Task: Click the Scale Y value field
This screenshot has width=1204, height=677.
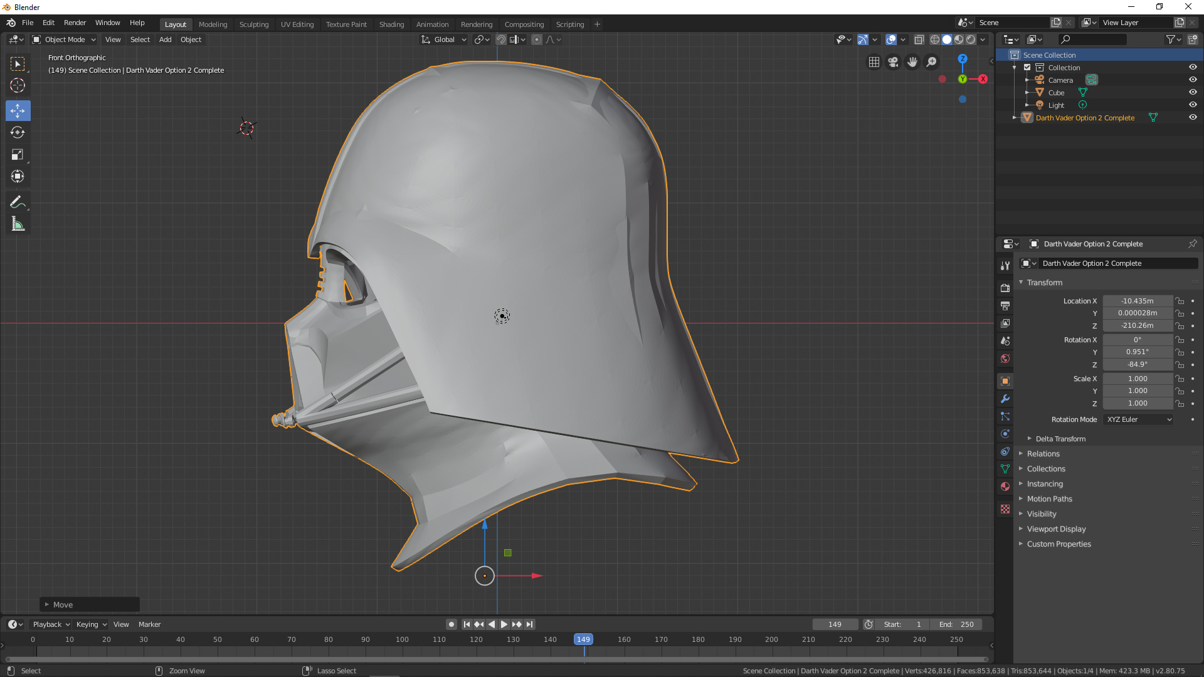Action: [1138, 391]
